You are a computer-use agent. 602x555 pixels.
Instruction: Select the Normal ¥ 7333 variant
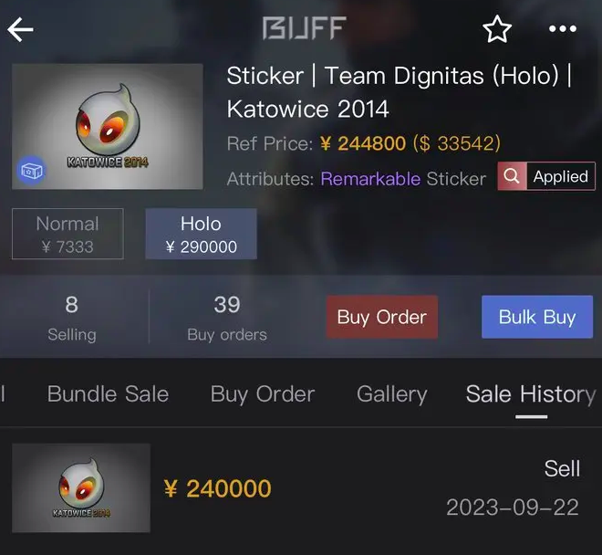coord(67,234)
